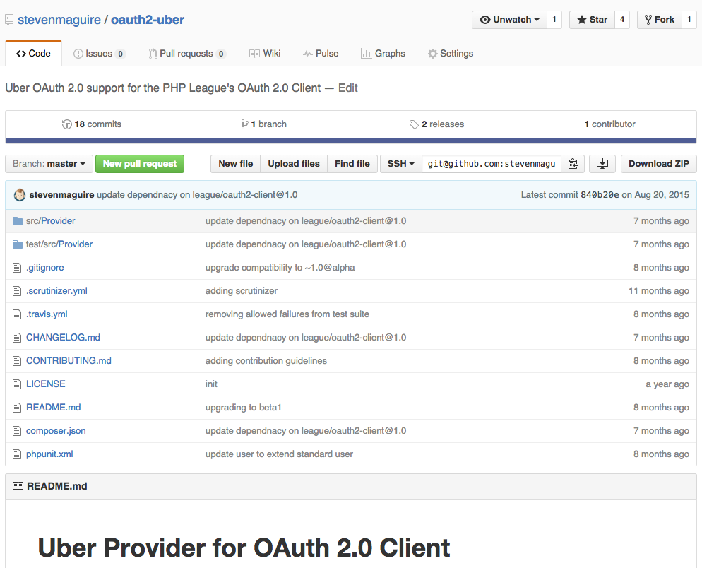Click the file icon next to README.md row

[x=17, y=408]
